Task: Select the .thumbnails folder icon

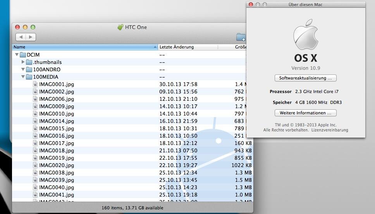Action: pyautogui.click(x=29, y=62)
